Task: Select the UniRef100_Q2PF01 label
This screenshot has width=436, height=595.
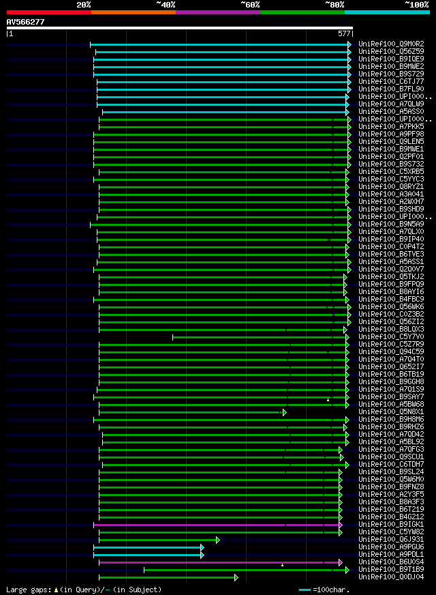Action: point(391,157)
